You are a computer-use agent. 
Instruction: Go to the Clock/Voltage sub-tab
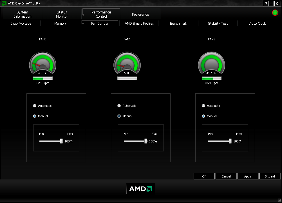[x=21, y=24]
